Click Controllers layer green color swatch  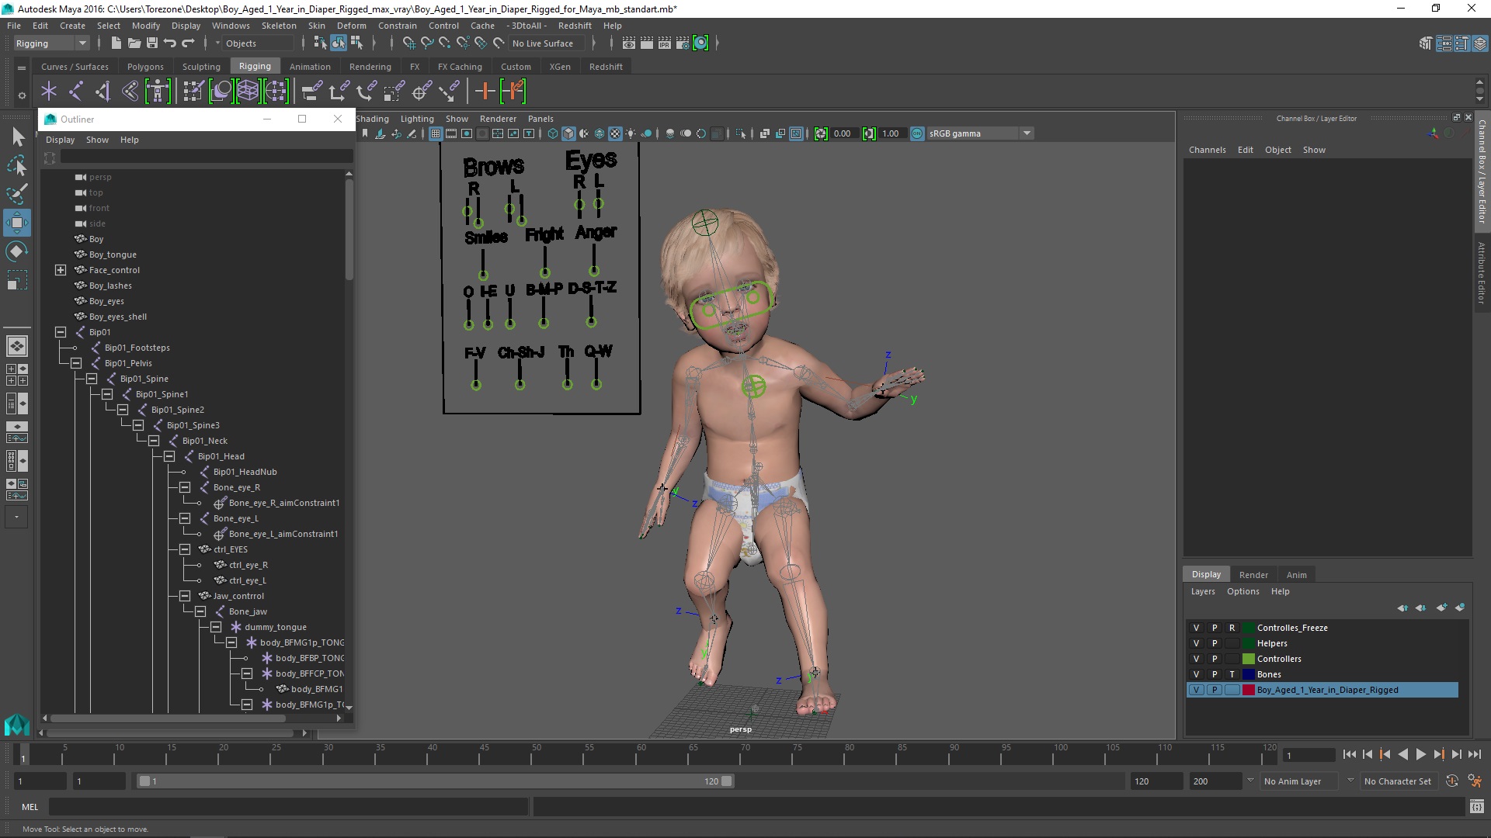(x=1249, y=659)
